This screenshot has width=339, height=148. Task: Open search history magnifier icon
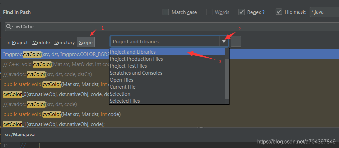pos(10,27)
